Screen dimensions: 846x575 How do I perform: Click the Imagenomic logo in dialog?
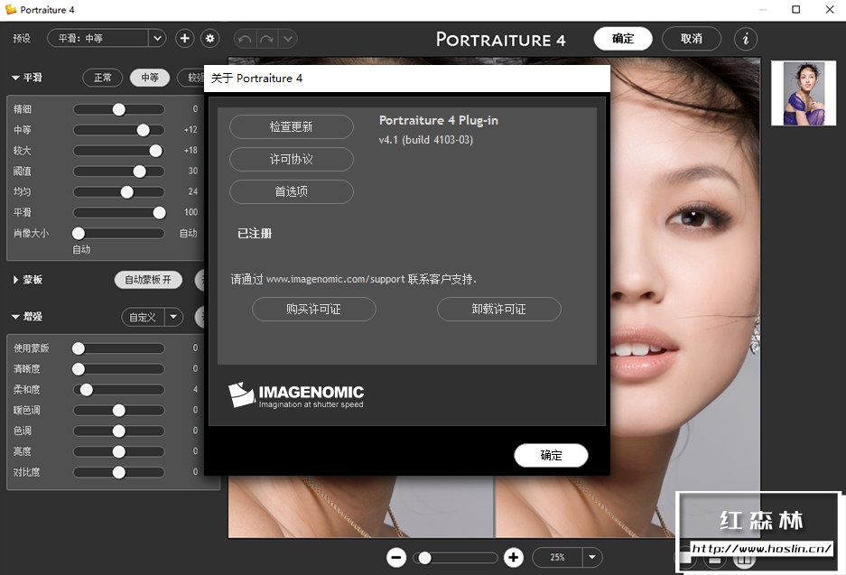pyautogui.click(x=296, y=395)
